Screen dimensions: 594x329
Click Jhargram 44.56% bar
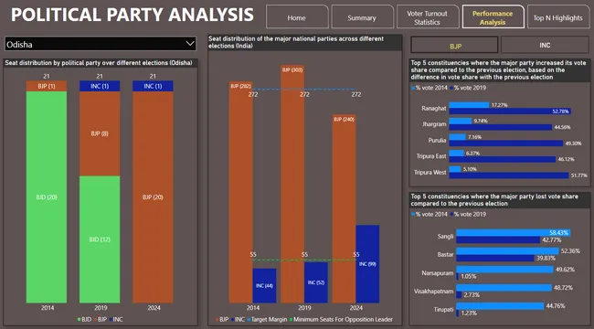coord(501,127)
